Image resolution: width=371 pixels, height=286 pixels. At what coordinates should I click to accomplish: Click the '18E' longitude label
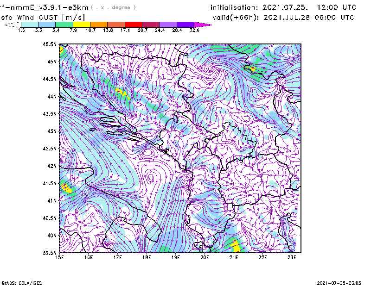pos(147,257)
